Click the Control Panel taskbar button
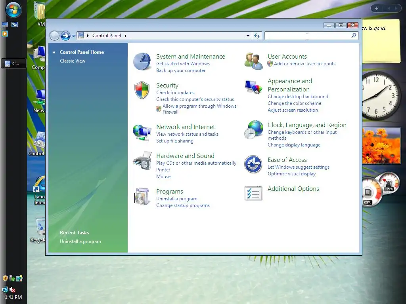Image resolution: width=406 pixels, height=304 pixels. (13, 63)
